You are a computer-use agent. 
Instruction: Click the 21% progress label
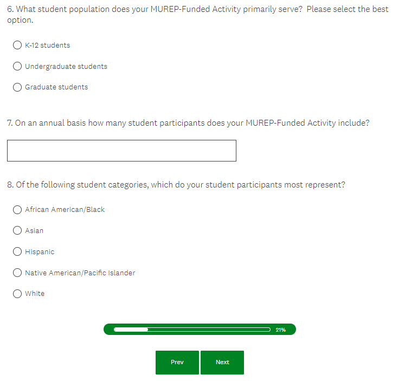(281, 330)
